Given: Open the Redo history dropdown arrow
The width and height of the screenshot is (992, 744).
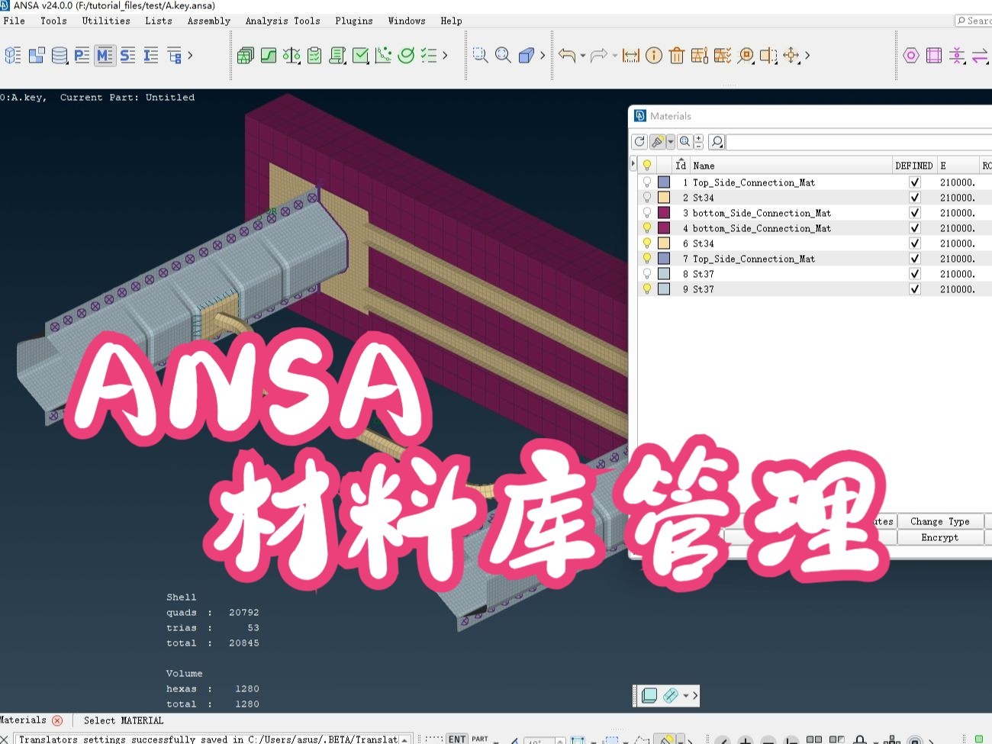Looking at the screenshot, I should coord(614,56).
